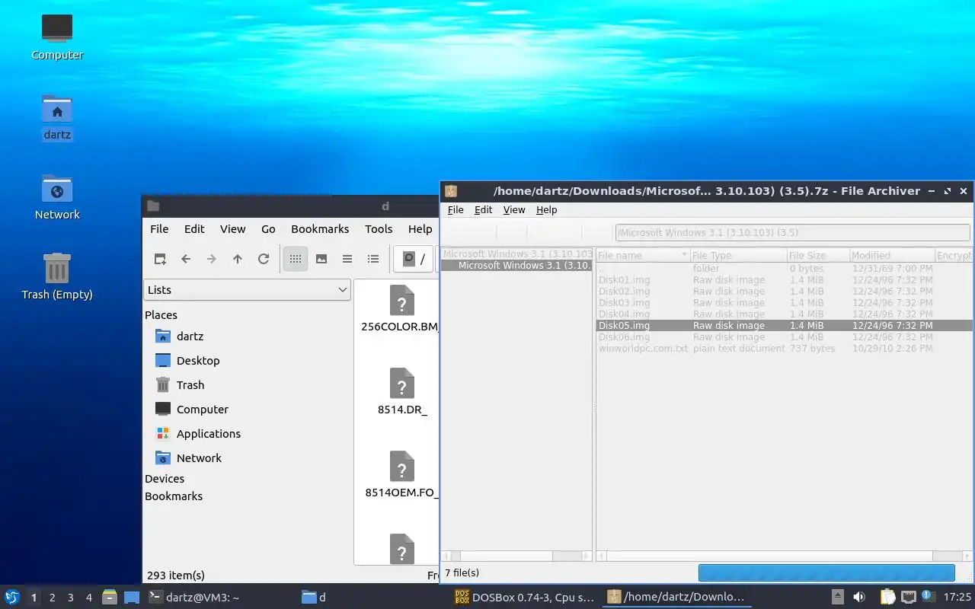The height and width of the screenshot is (609, 975).
Task: Launch file manager from taskbar quicklaunch icon
Action: tap(110, 597)
